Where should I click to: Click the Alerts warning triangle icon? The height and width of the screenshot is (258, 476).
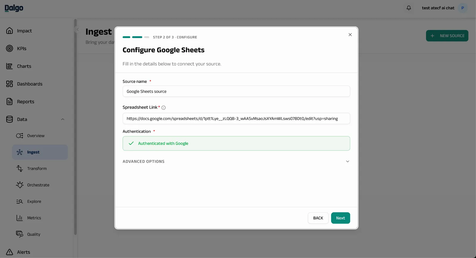pyautogui.click(x=10, y=252)
